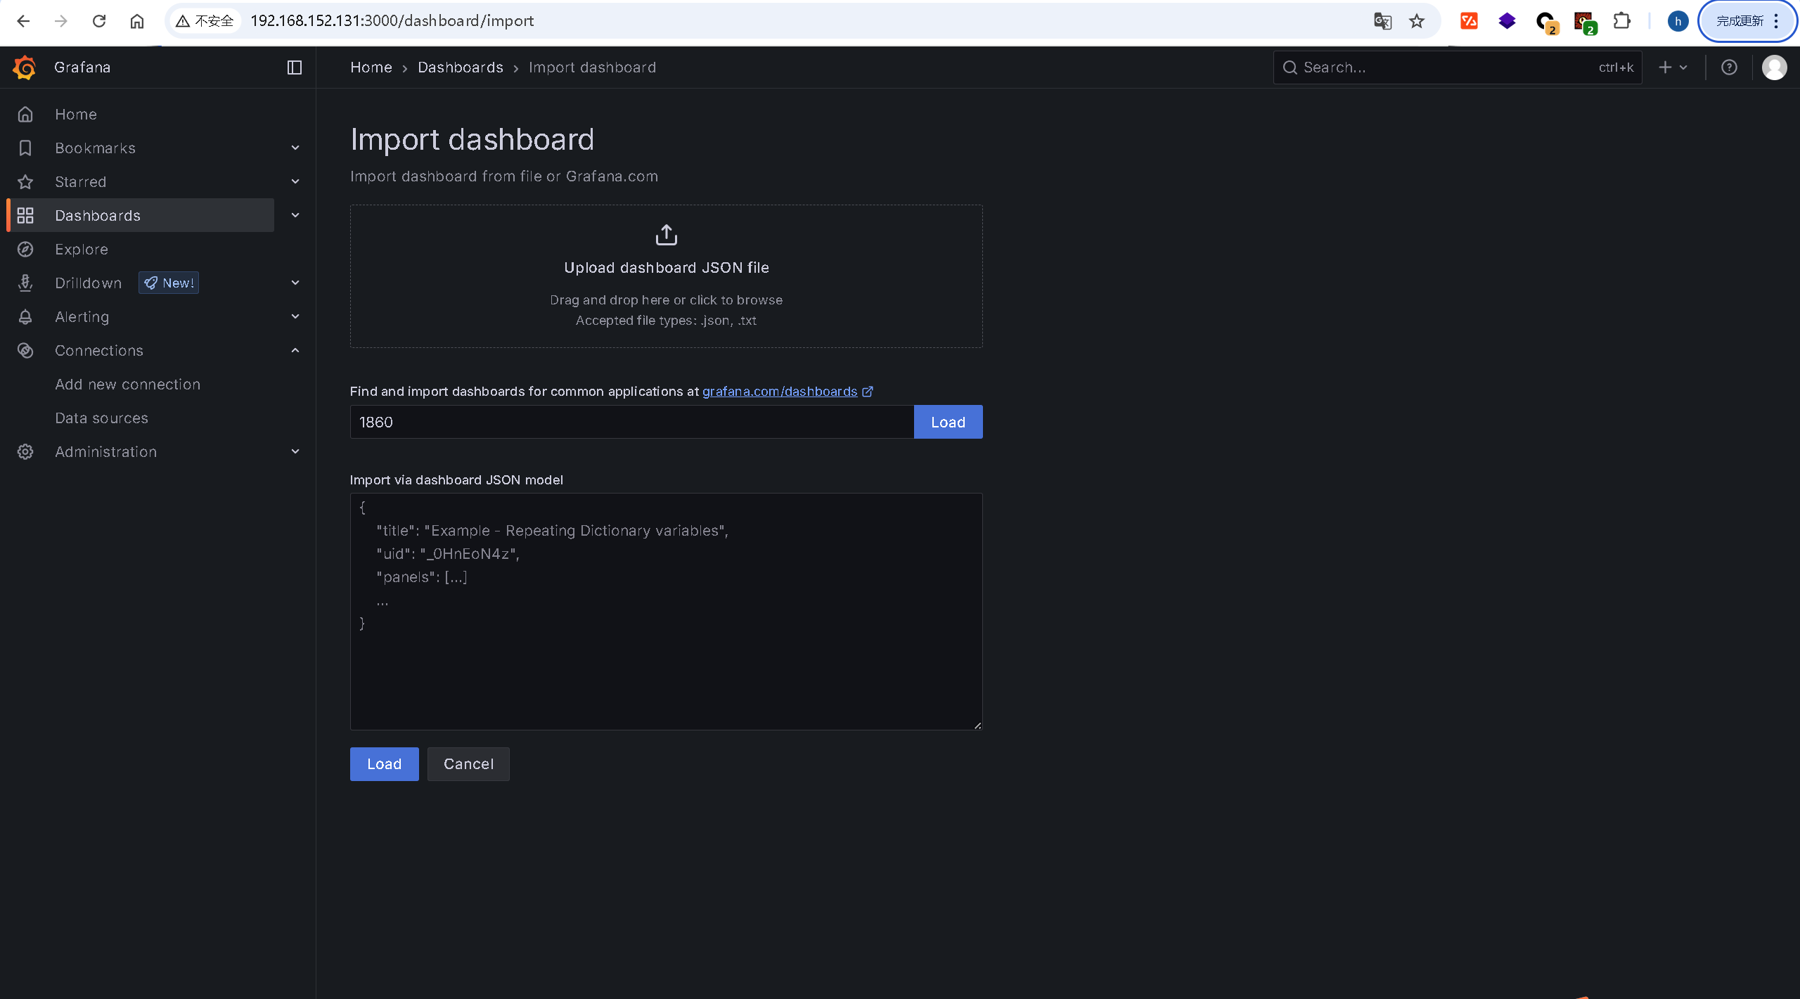Click the browser home icon
The height and width of the screenshot is (999, 1800).
[x=137, y=21]
